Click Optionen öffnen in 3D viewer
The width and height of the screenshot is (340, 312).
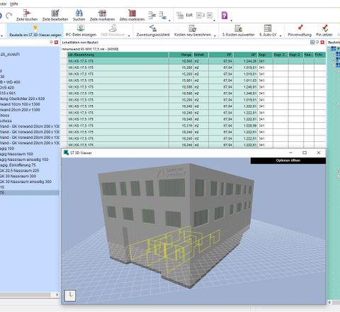click(x=288, y=161)
